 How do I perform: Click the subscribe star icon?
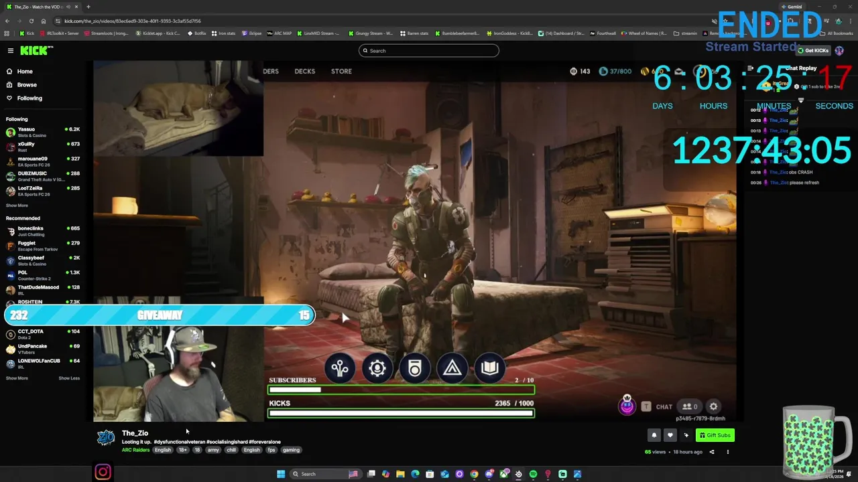click(686, 435)
